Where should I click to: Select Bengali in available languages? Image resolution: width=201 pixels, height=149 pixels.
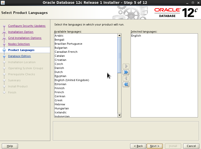(86, 40)
